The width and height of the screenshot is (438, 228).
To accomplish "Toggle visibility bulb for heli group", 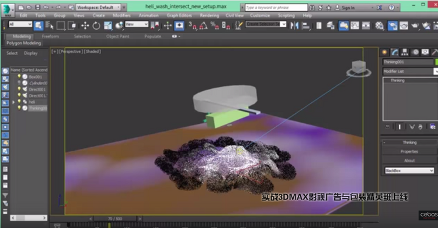I will click(19, 102).
